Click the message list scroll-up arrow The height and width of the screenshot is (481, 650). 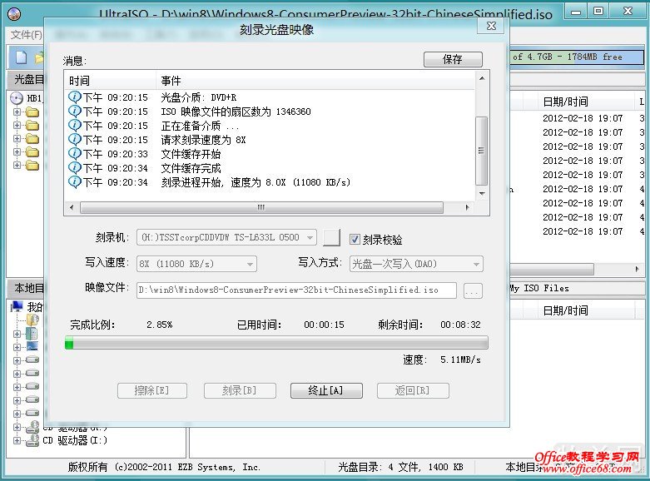tap(482, 78)
